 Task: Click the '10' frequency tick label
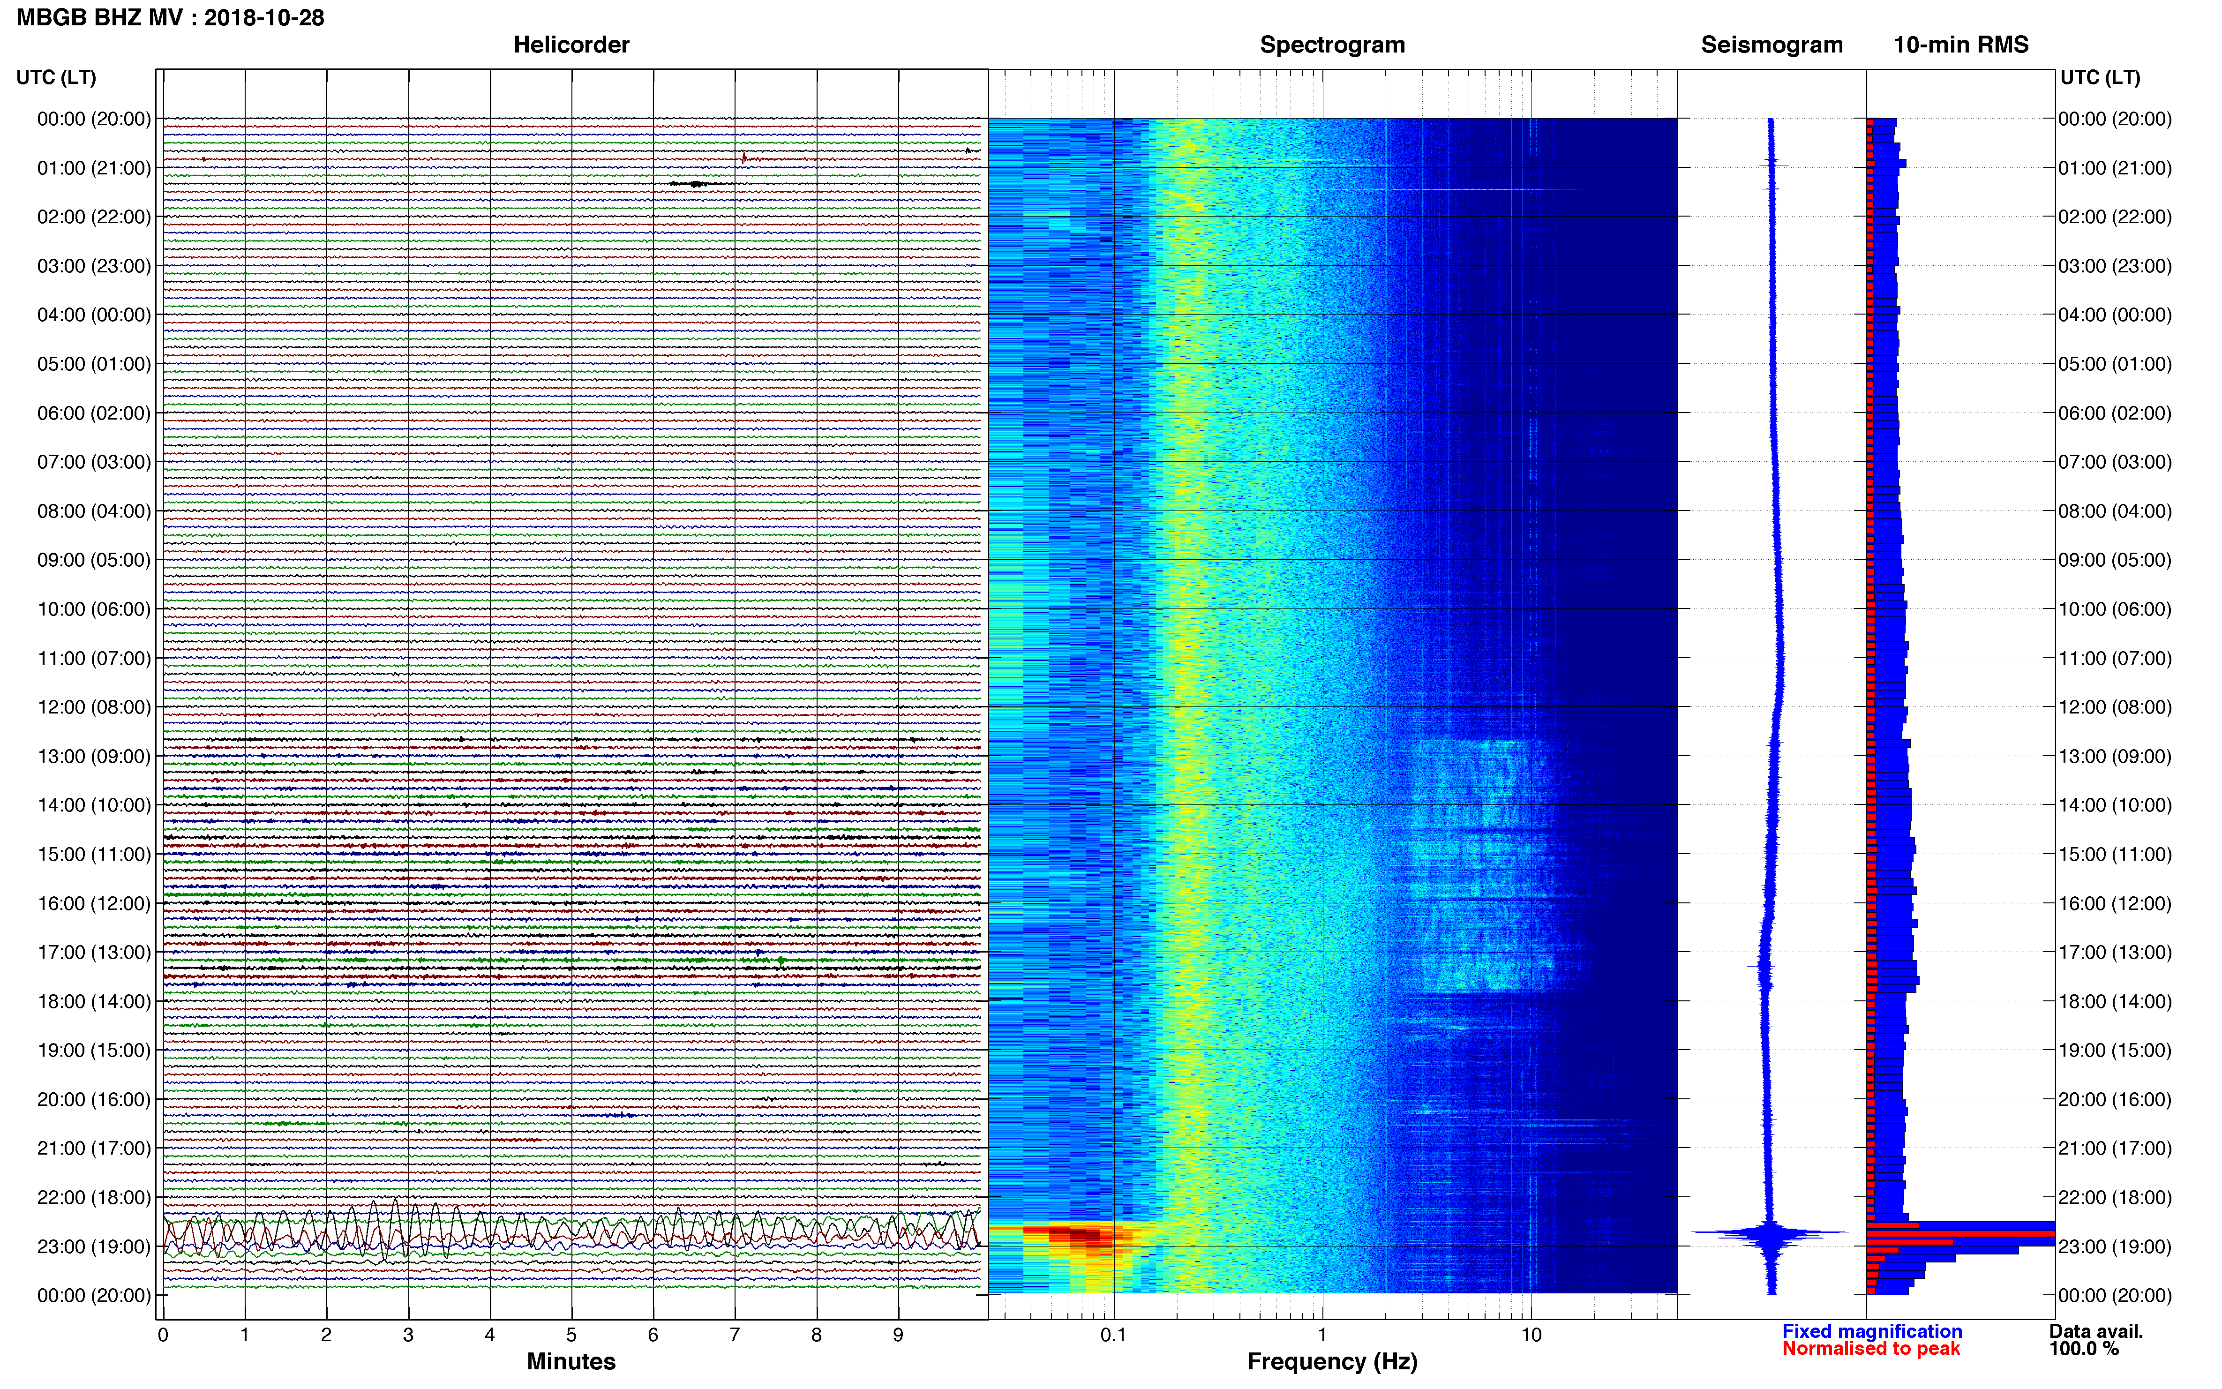click(x=1531, y=1334)
